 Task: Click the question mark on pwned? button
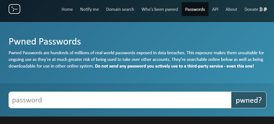click(260, 100)
